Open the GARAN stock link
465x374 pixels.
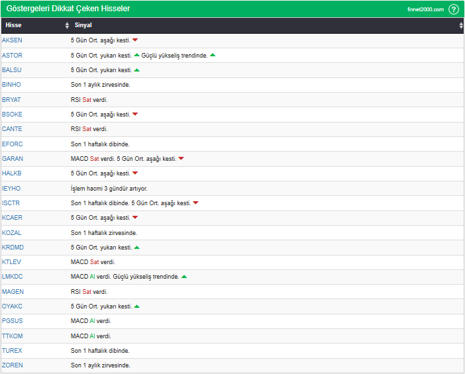13,159
